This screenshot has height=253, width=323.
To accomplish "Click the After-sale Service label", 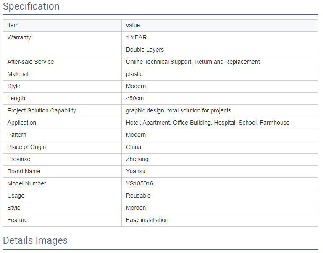I will [x=31, y=62].
